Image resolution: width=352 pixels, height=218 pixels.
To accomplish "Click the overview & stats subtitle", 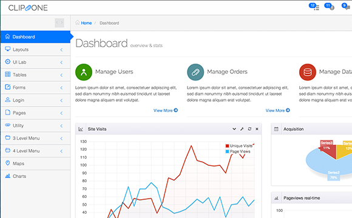I will [146, 45].
